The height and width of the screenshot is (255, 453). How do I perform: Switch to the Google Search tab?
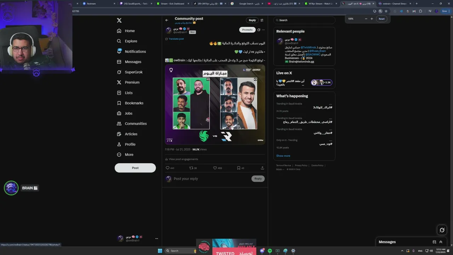point(248,4)
